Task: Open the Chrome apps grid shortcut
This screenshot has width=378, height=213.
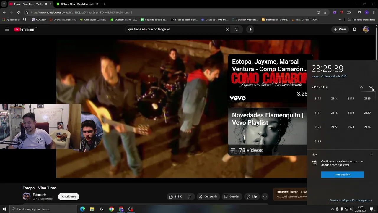Action: [24, 20]
